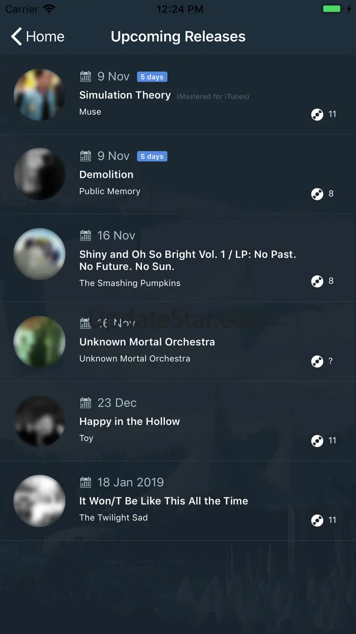Tap the calendar icon beside 23 Dec
The image size is (356, 634).
click(x=85, y=403)
